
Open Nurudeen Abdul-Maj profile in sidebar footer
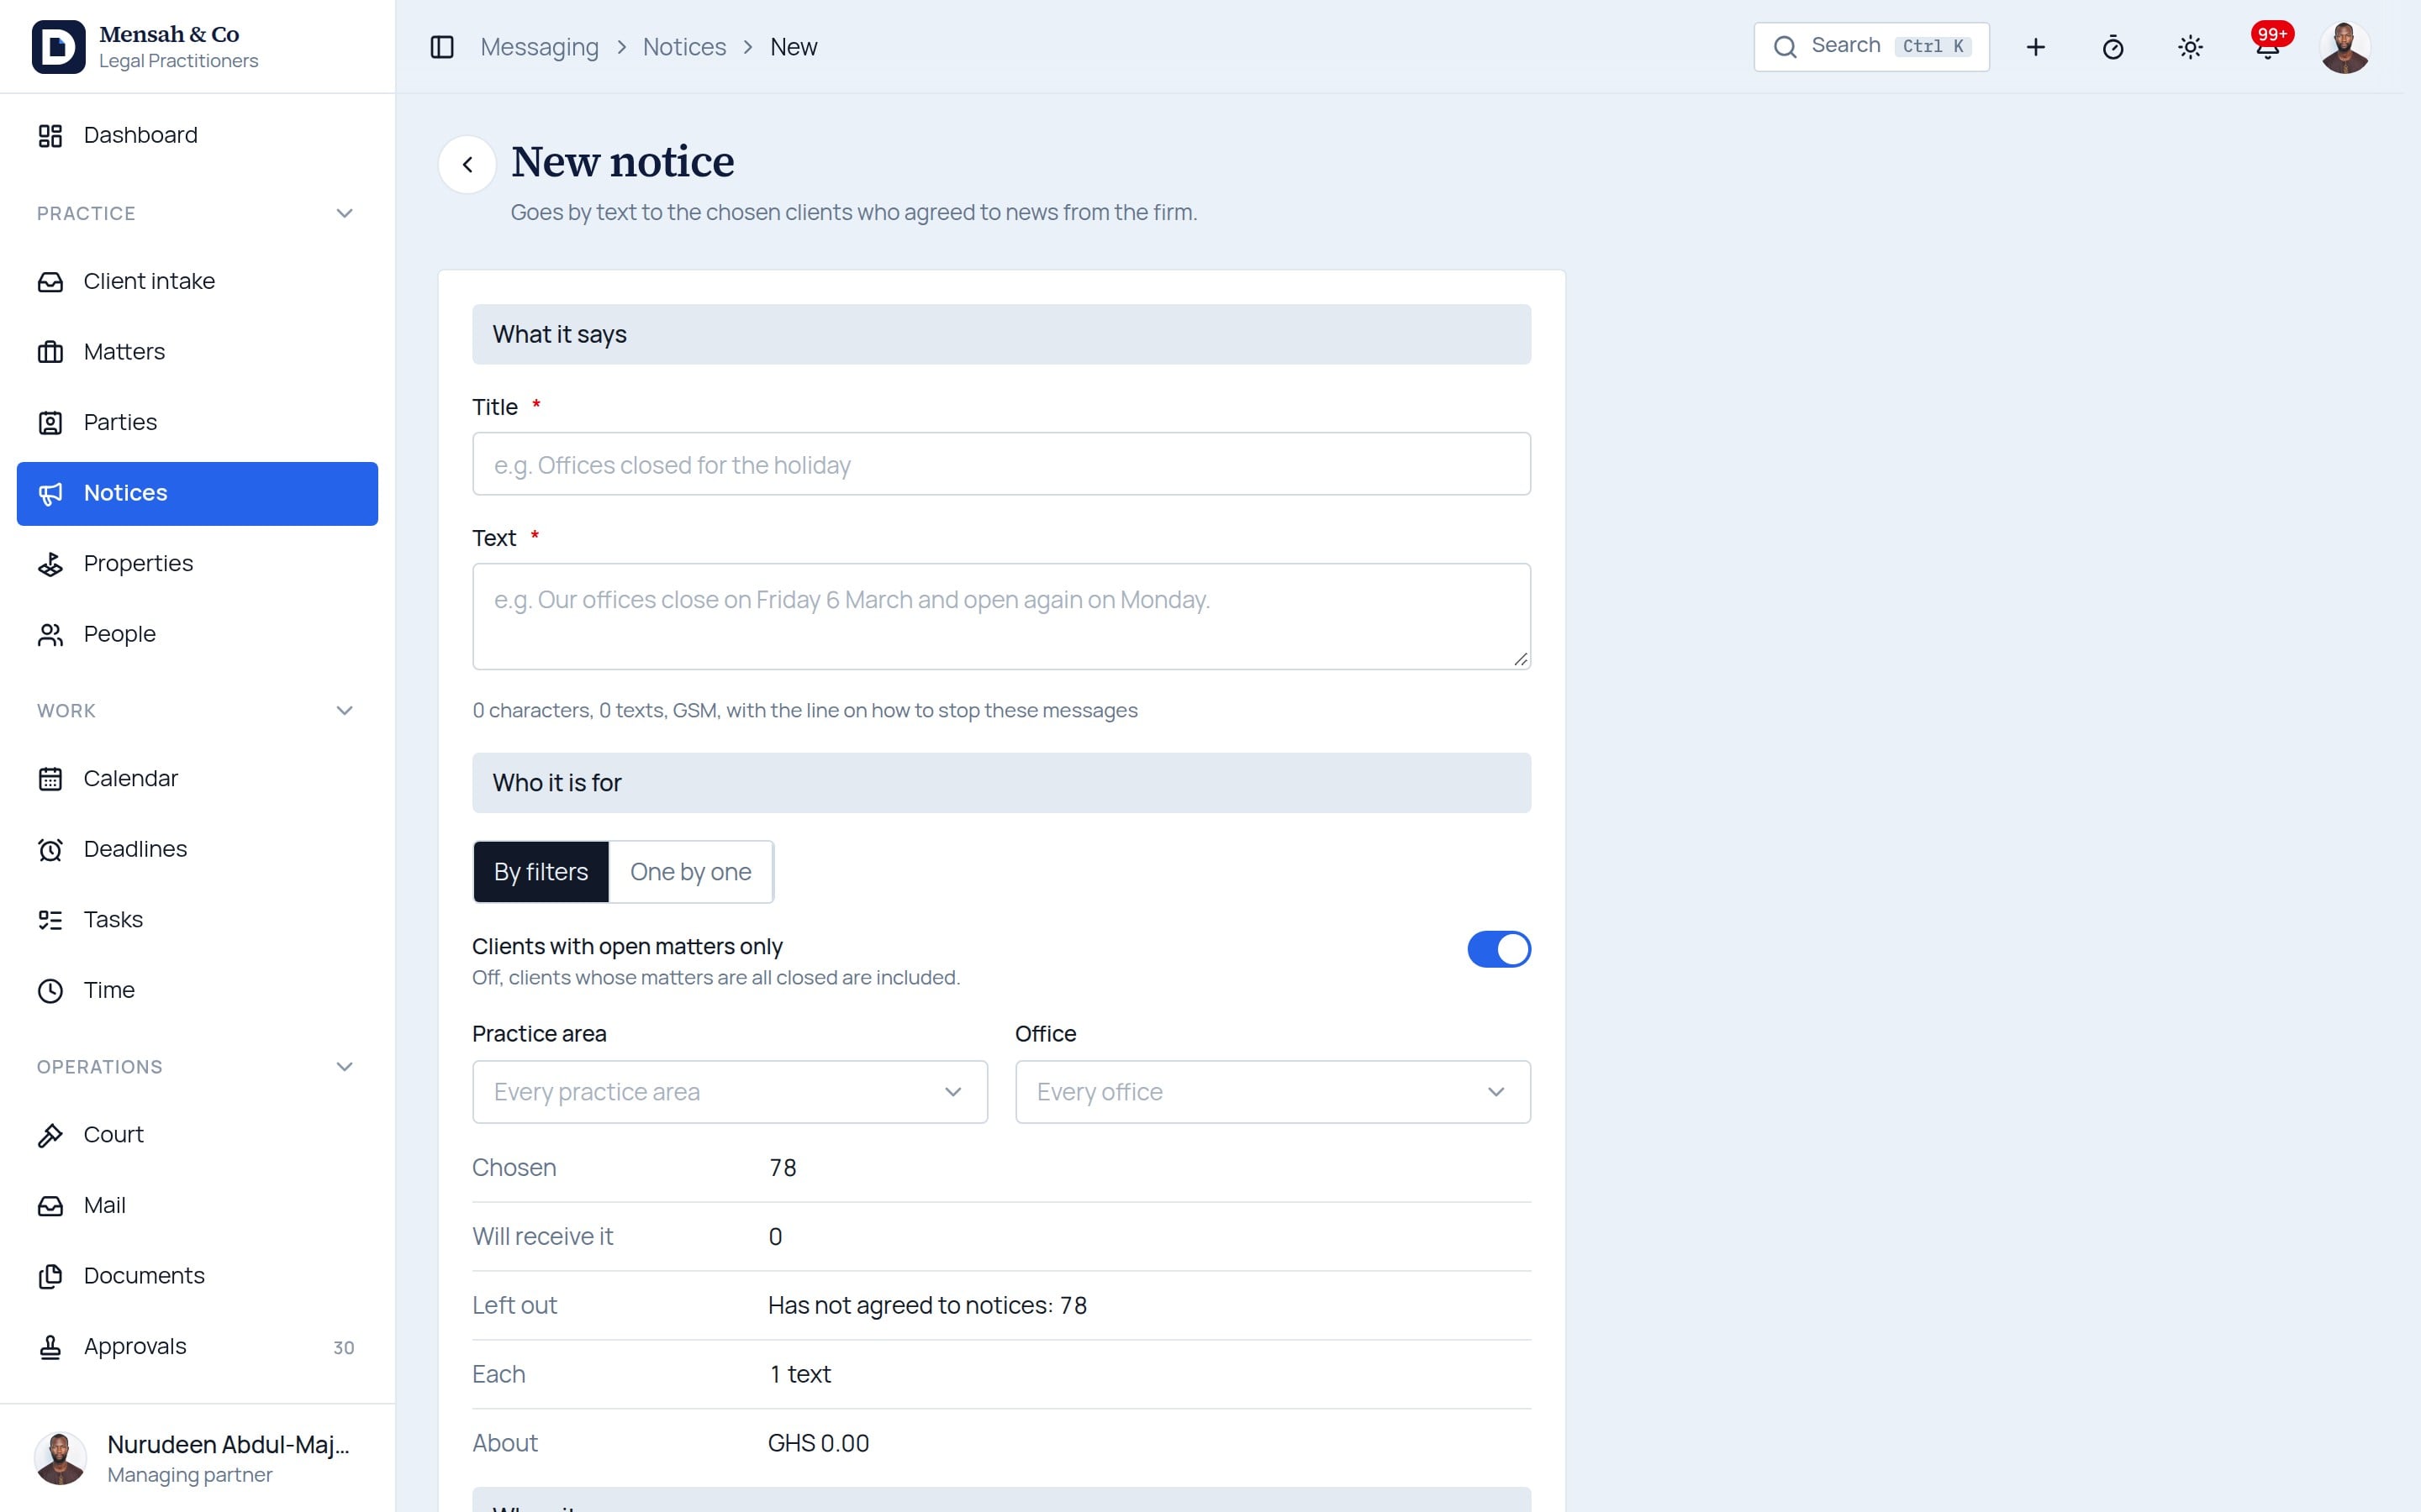pyautogui.click(x=197, y=1458)
